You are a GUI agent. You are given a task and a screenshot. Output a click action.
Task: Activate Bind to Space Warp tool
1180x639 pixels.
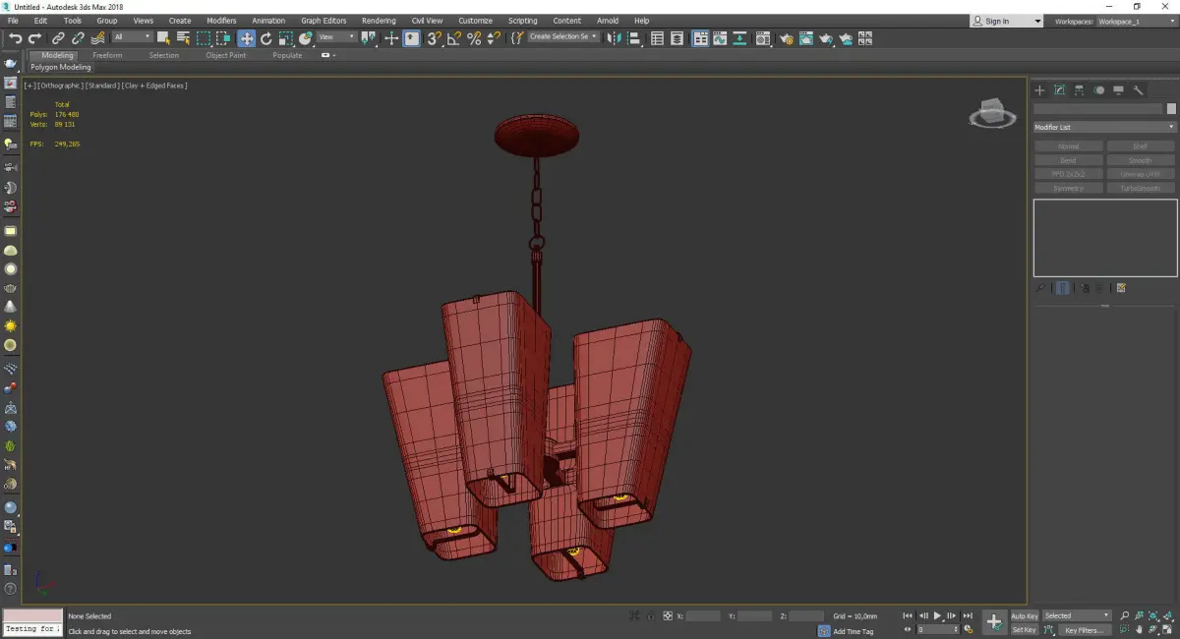coord(98,38)
